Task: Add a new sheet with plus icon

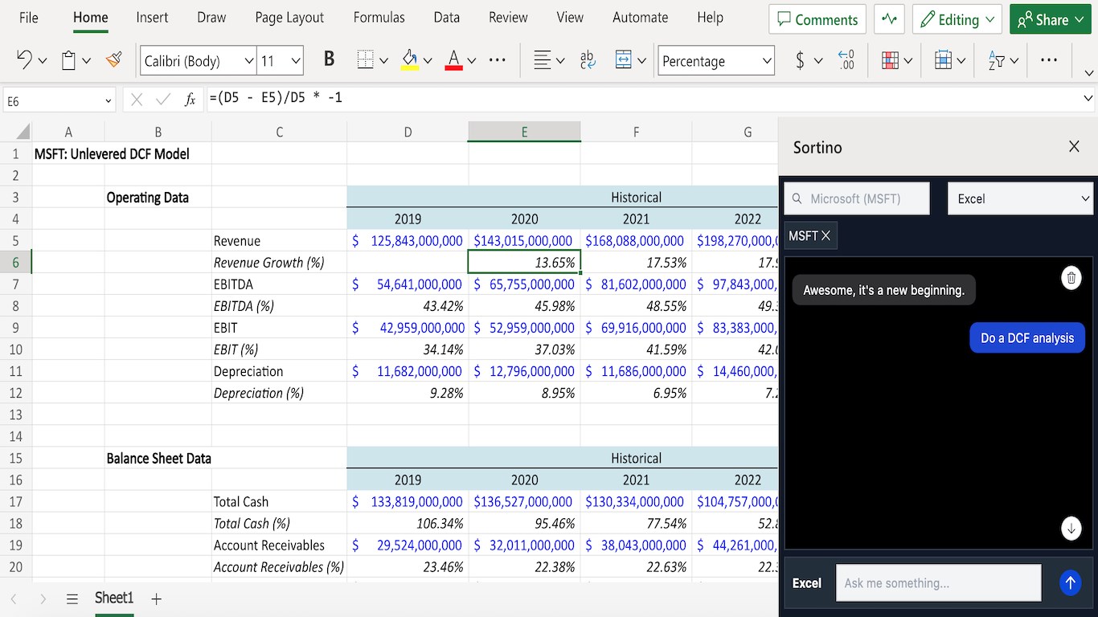Action: point(157,599)
